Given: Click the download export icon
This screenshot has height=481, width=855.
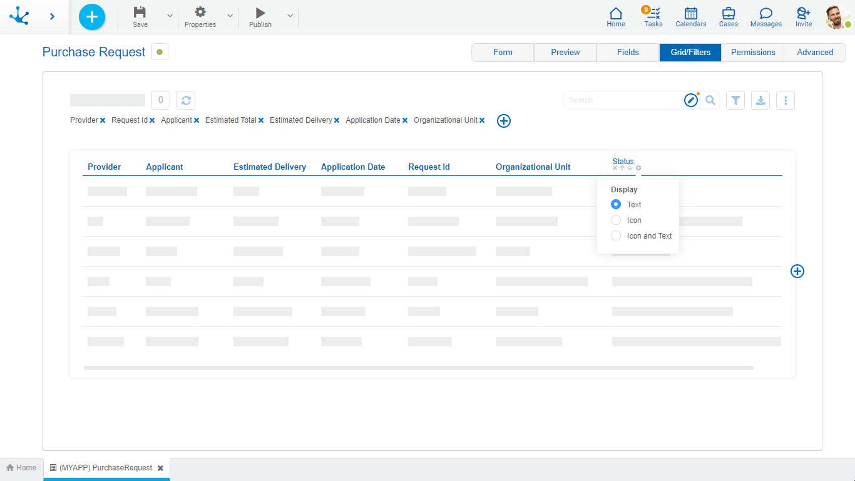Looking at the screenshot, I should click(x=760, y=100).
